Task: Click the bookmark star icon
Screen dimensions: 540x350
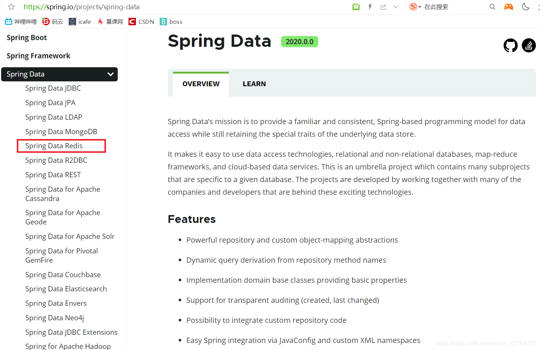Action: (12, 7)
